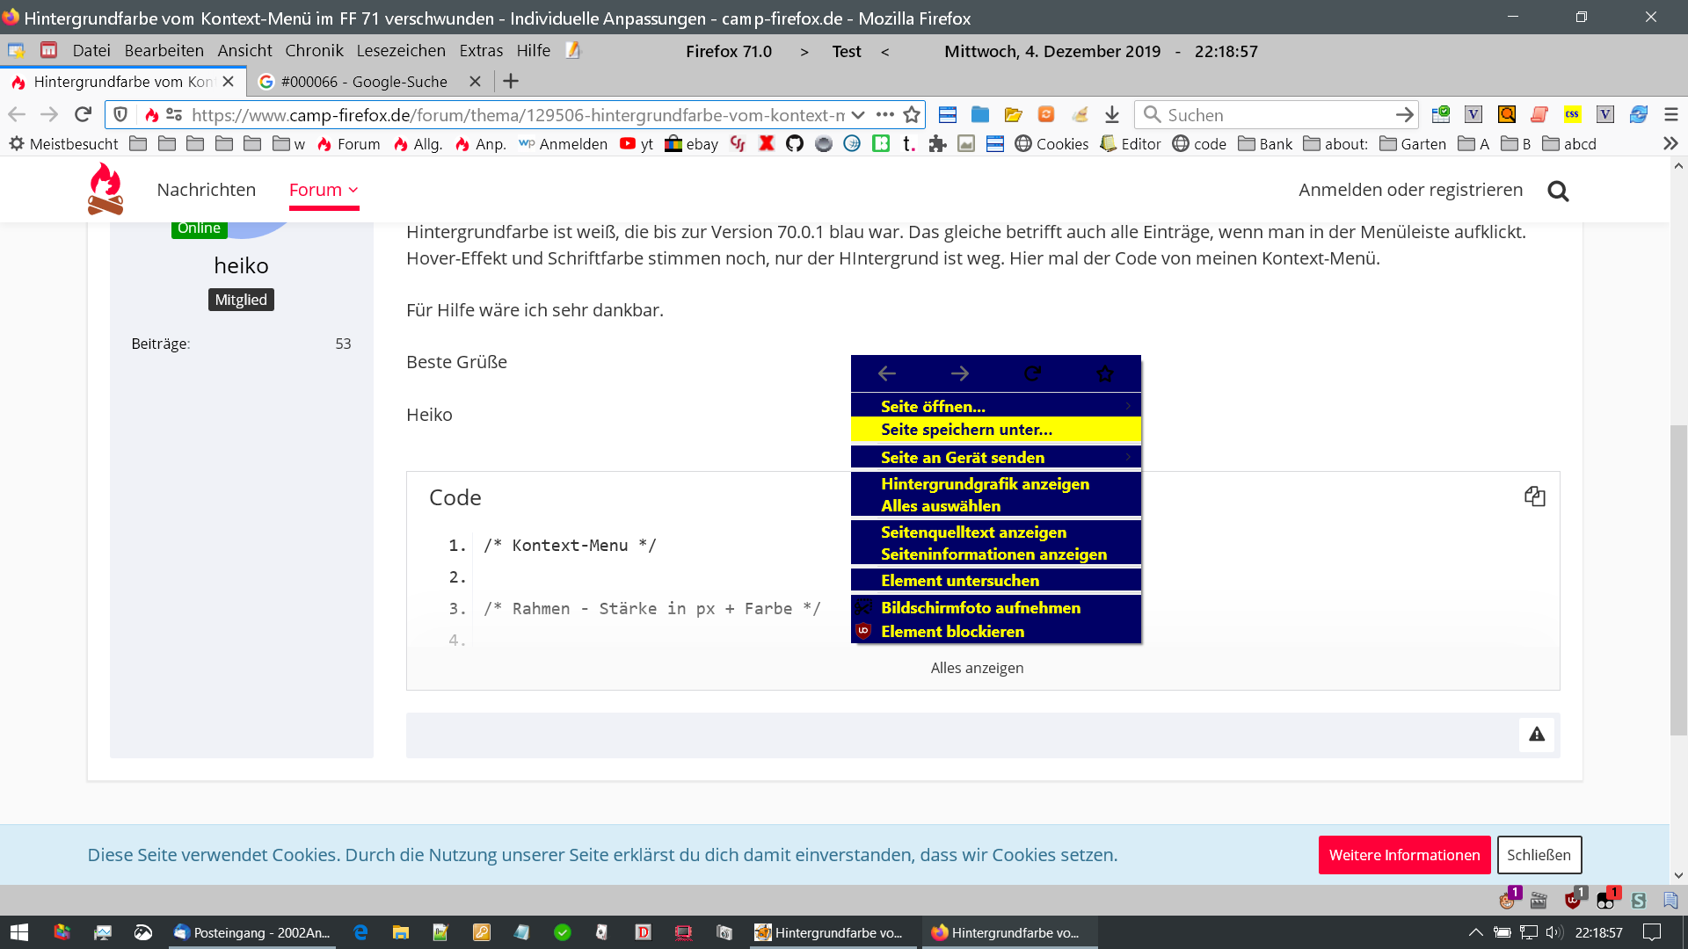The width and height of the screenshot is (1688, 949).
Task: Open the Lesezeichen menu
Action: 401,51
